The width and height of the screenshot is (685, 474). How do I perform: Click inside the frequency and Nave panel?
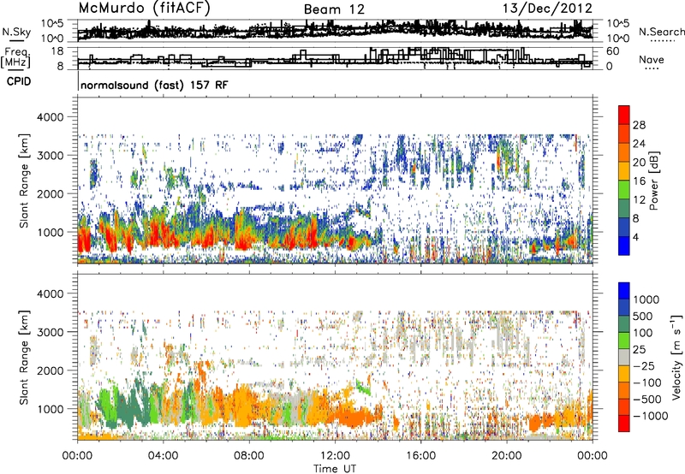(x=335, y=58)
